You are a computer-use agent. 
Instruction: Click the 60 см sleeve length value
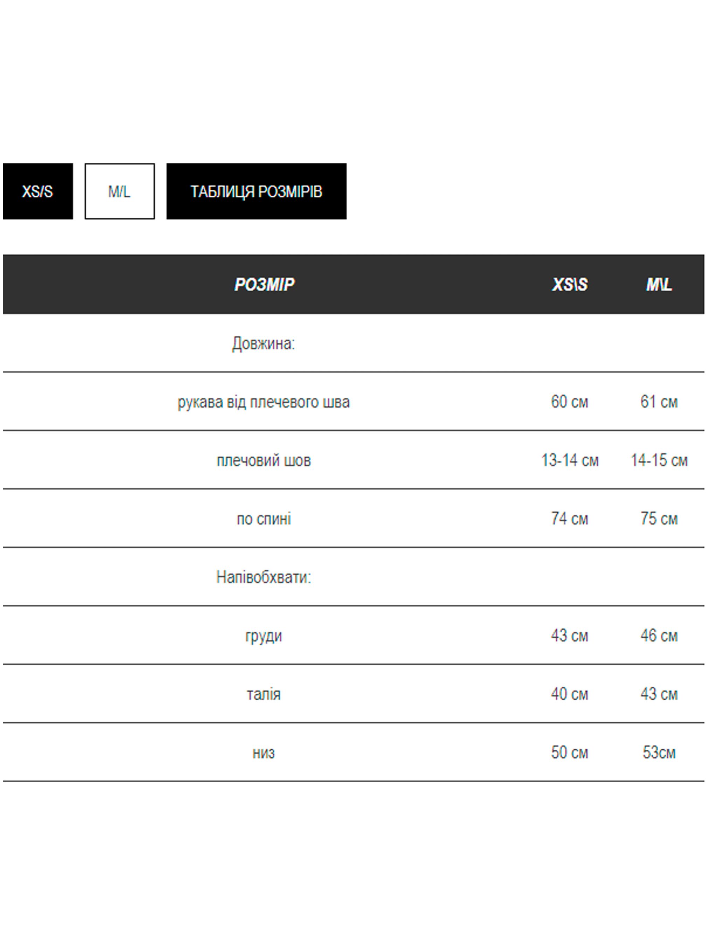[x=570, y=402]
